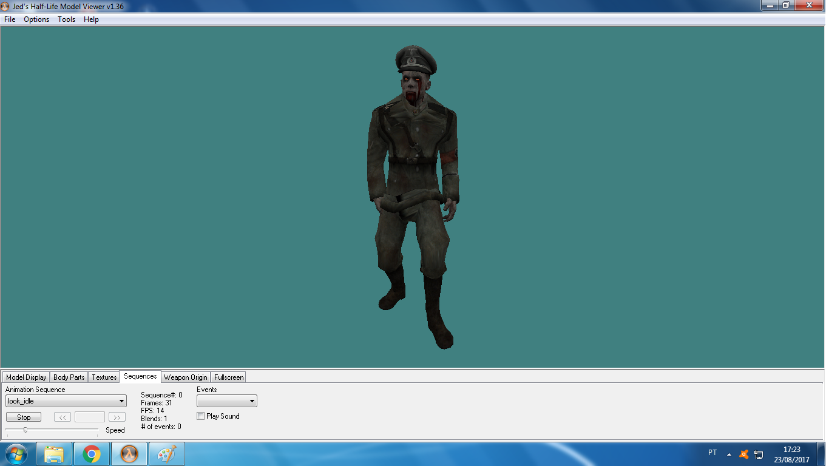826x466 pixels.
Task: Click the Half-Life Model Viewer taskbar icon
Action: click(x=129, y=454)
